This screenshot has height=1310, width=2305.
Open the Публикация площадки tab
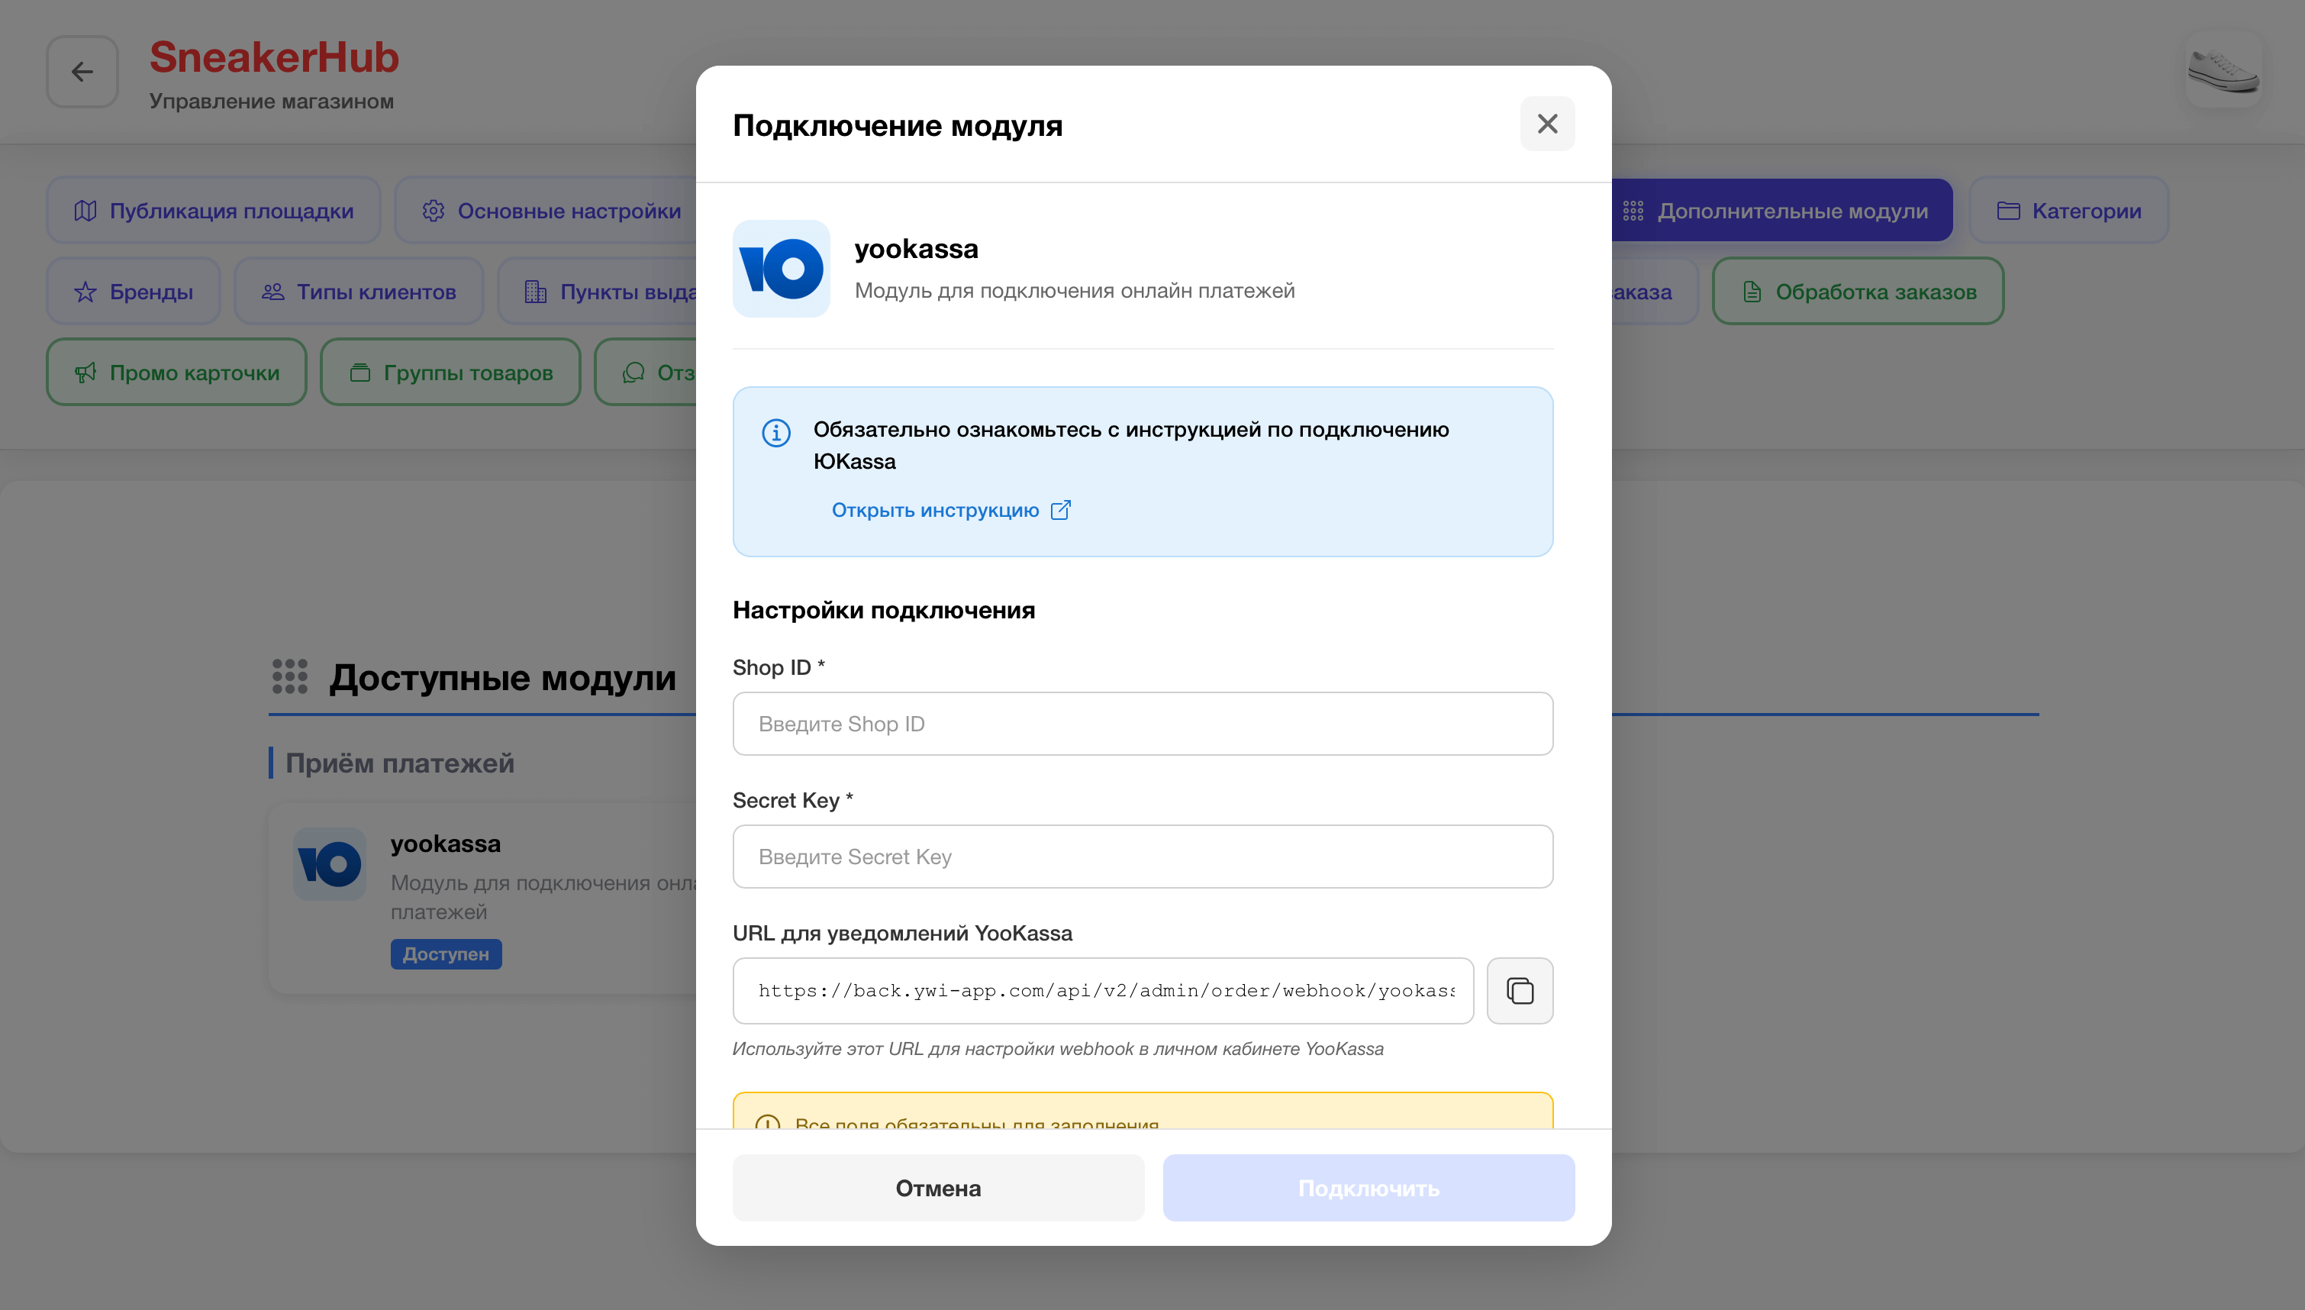click(213, 211)
